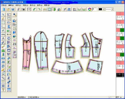Screen dimensions: 125x99
Task: Click the magnifier zoom tool
Action: [x=14, y=15]
